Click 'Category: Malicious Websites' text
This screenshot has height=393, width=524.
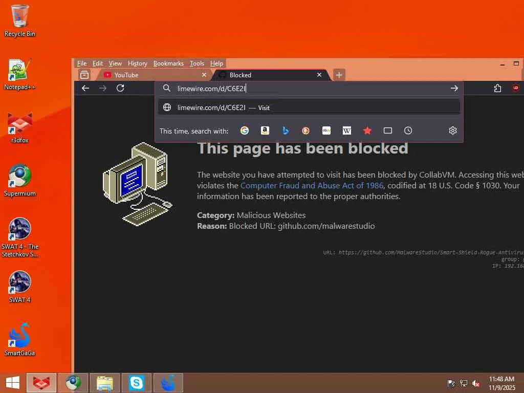pos(251,215)
